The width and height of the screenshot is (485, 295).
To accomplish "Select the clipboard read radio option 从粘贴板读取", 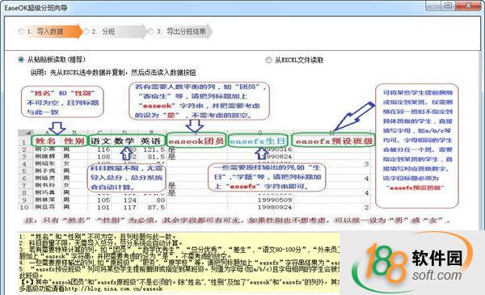I will pyautogui.click(x=21, y=59).
